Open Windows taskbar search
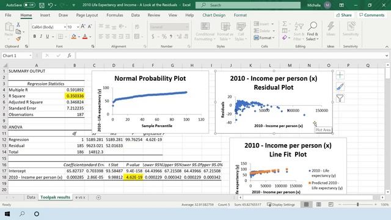 [x=22, y=214]
